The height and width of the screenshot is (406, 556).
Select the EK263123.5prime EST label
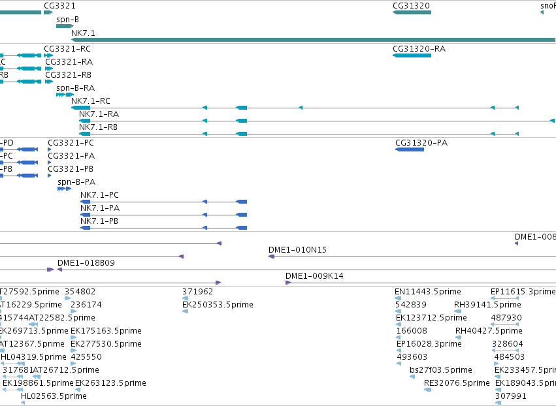(110, 383)
